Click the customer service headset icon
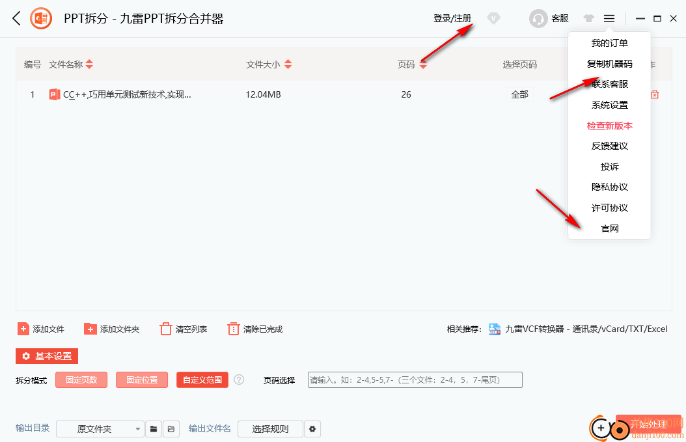Viewport: 686px width, 442px height. (x=538, y=18)
